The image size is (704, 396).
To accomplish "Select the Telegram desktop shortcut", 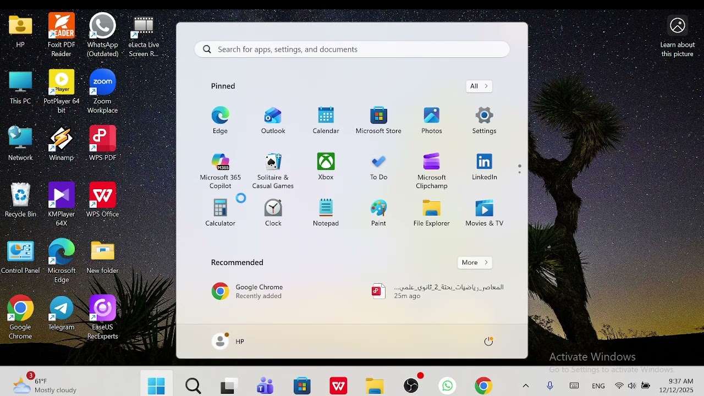I will coord(61,314).
